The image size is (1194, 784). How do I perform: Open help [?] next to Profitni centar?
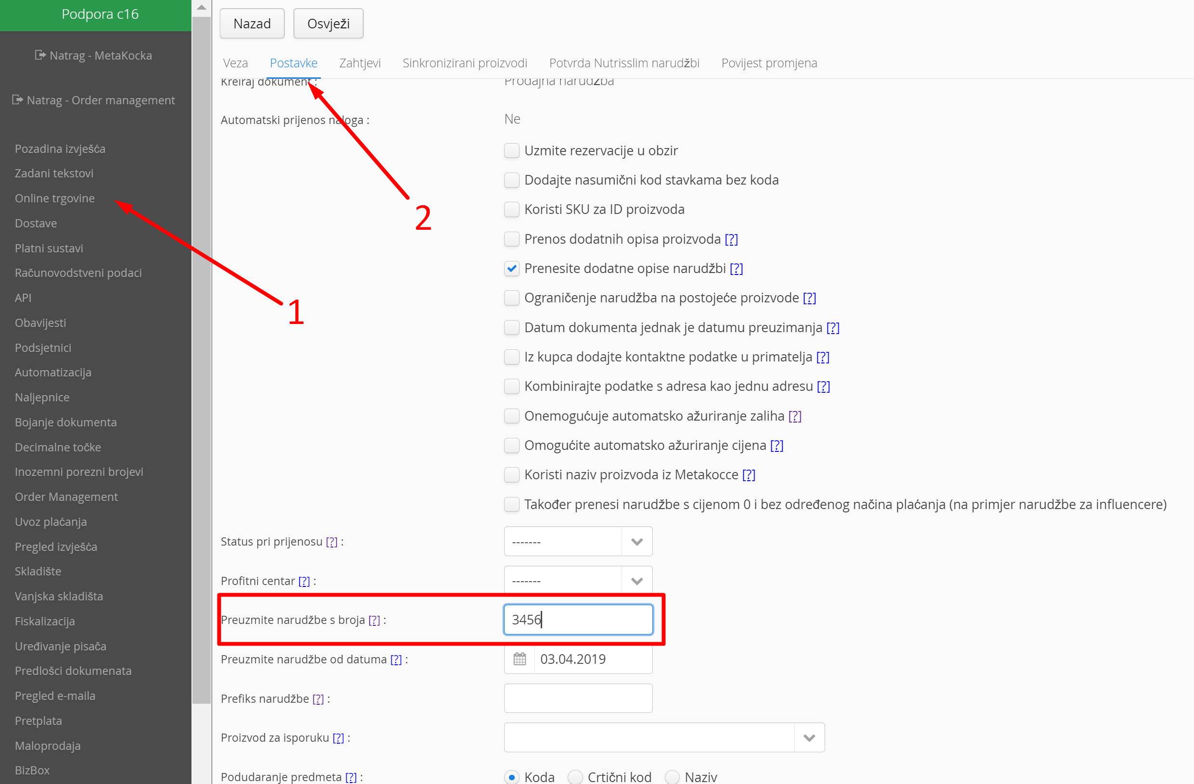point(304,581)
